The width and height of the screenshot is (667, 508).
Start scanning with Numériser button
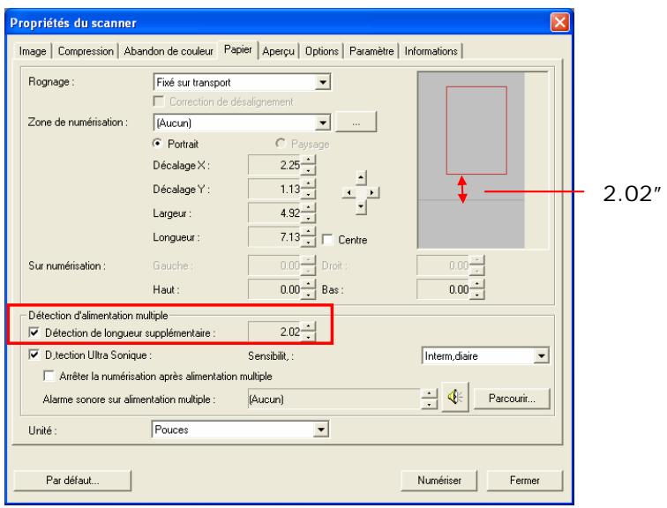click(x=439, y=481)
